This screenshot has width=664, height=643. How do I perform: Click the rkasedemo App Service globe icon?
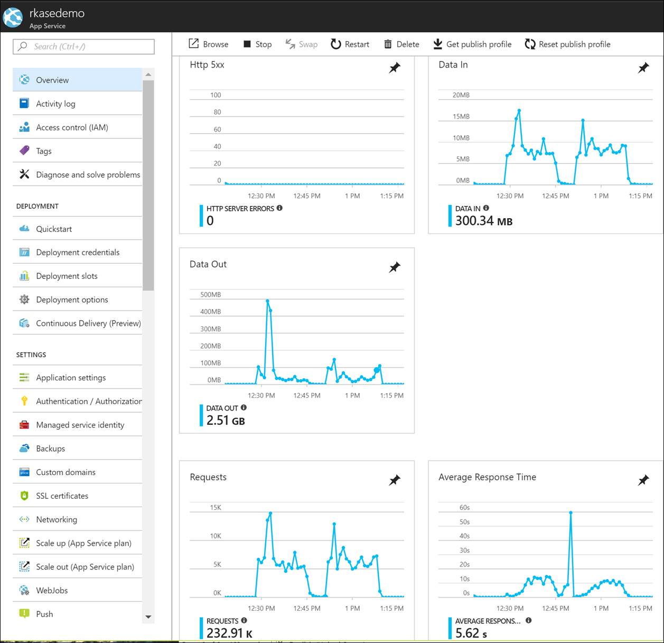[13, 17]
